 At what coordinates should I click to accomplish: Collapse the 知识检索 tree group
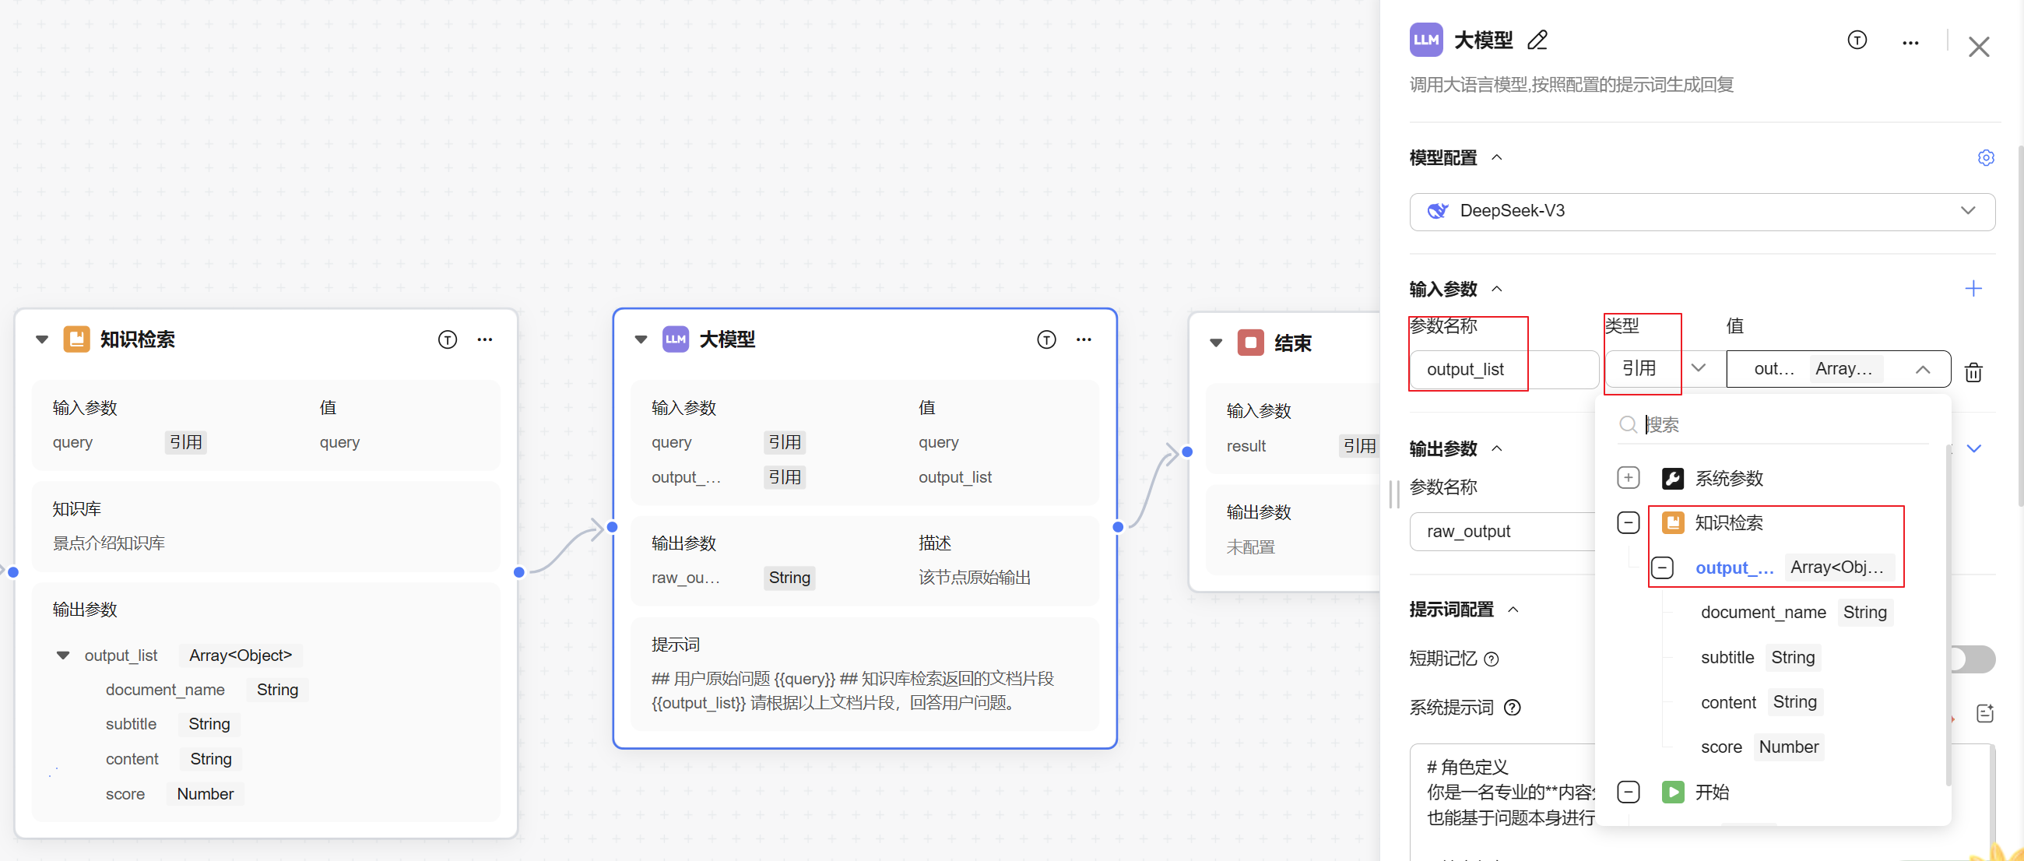[1628, 522]
